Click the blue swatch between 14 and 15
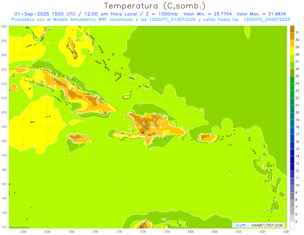 (x=292, y=153)
